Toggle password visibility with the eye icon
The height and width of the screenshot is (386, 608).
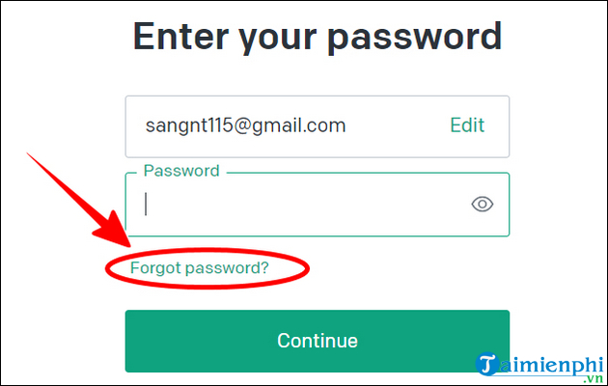click(482, 204)
